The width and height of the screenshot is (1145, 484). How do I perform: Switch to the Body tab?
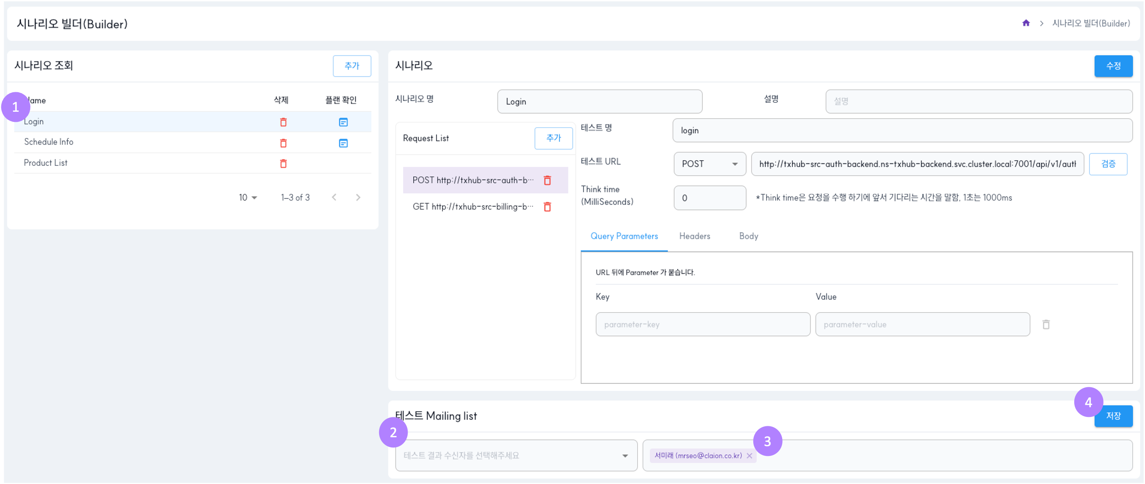tap(748, 236)
